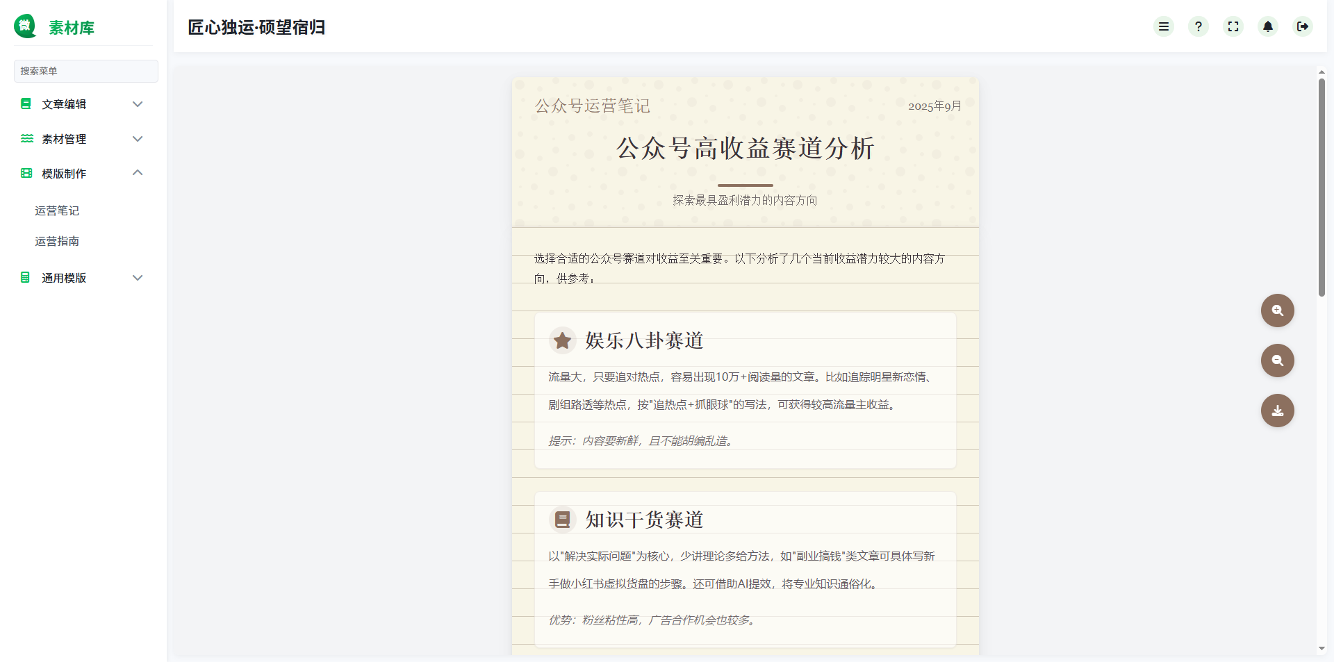Image resolution: width=1334 pixels, height=662 pixels.
Task: Click the 搜索菜单 search field
Action: click(85, 71)
